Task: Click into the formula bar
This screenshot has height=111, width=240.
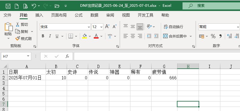Action: pos(157,56)
